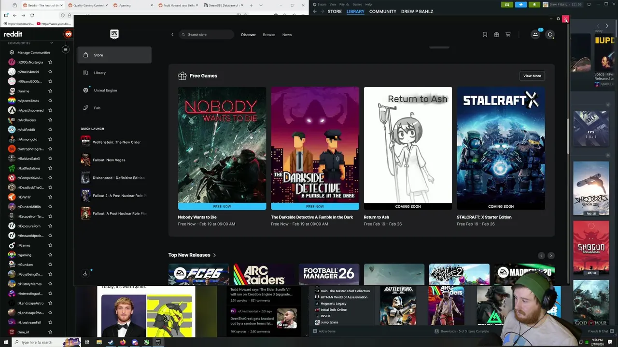The image size is (618, 347).
Task: Favorite r/DunderMifflin with its star
Action: tap(50, 207)
